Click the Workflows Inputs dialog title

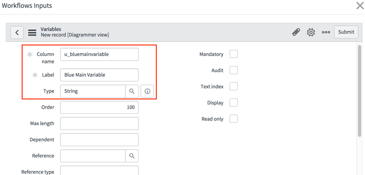pyautogui.click(x=27, y=5)
